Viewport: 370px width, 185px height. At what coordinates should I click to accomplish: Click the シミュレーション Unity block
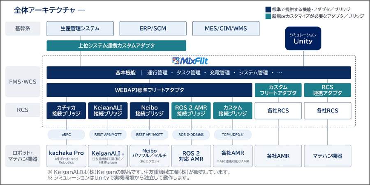coord(303,39)
